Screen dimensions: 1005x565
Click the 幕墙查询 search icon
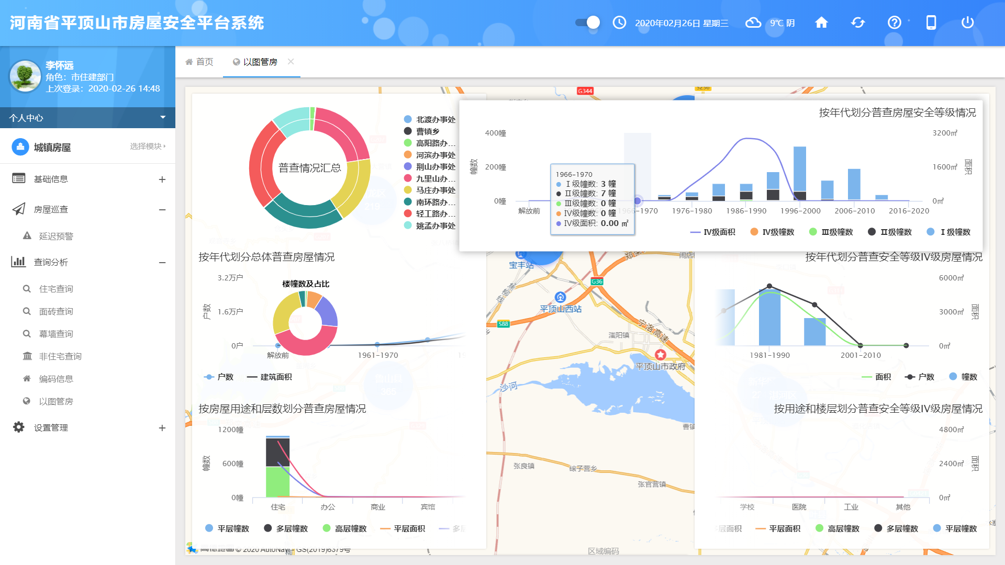point(27,334)
